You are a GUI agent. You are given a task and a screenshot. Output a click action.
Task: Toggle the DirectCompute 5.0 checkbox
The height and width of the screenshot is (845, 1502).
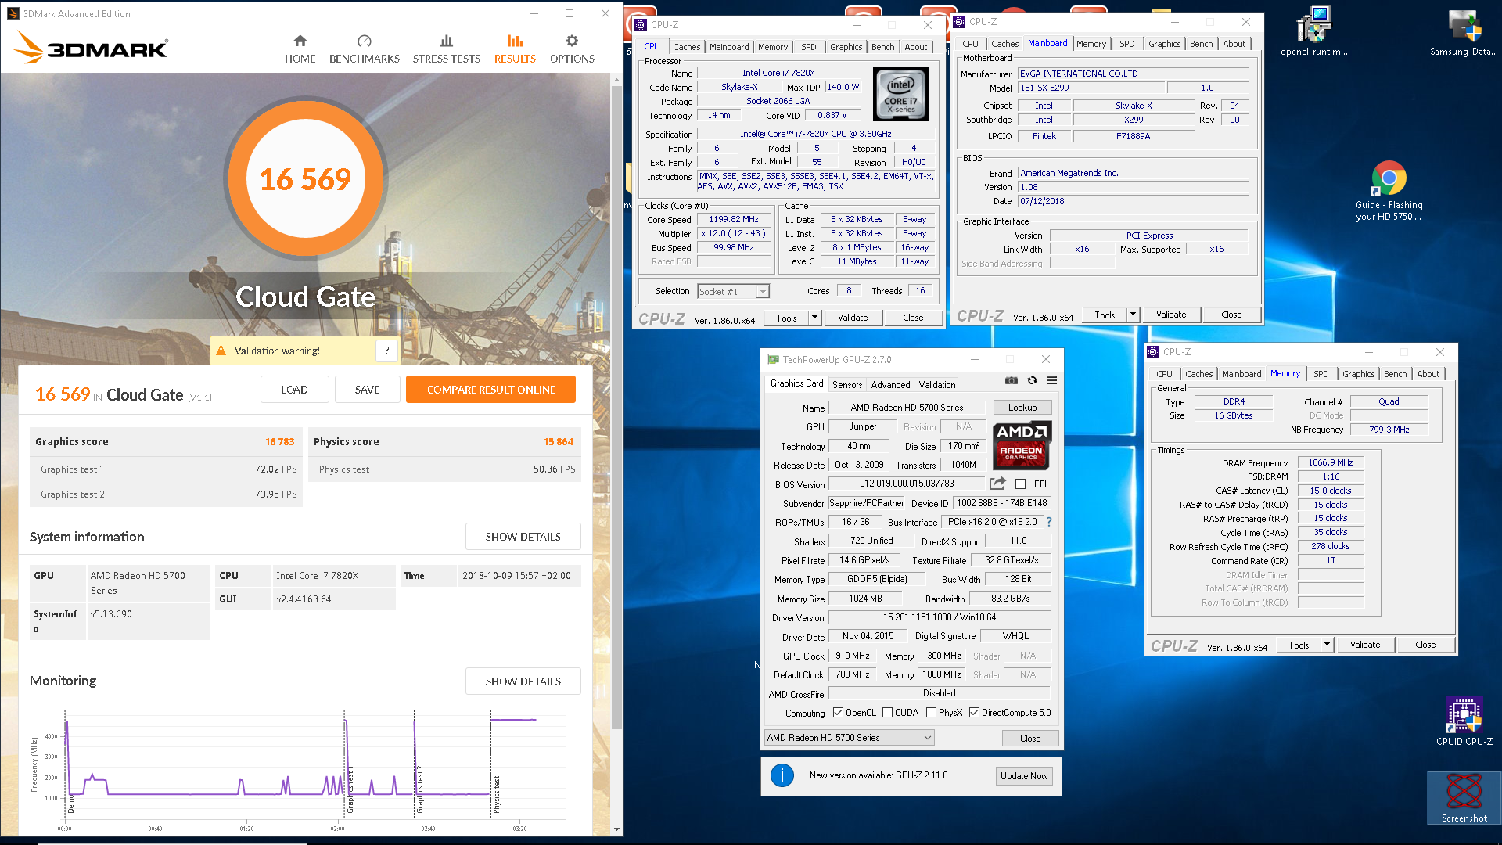(974, 713)
